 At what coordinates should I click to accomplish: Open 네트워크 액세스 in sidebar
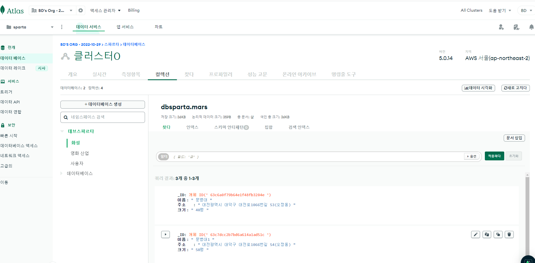[x=15, y=156]
